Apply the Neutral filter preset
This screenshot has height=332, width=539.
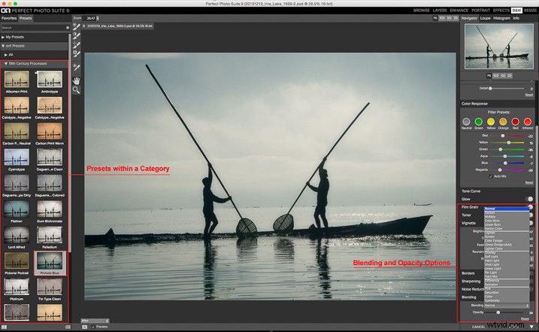466,121
